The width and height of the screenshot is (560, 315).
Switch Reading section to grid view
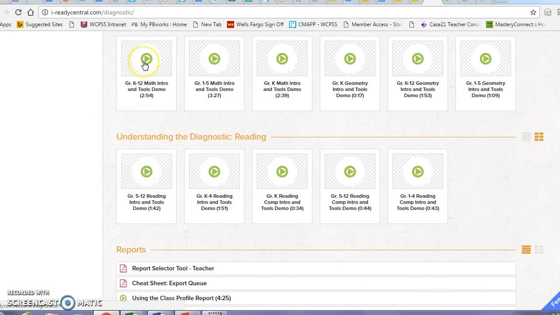539,137
